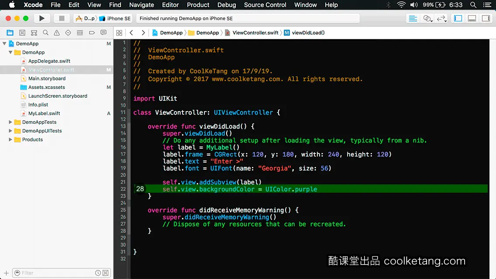This screenshot has width=496, height=279.
Task: Show the Debug navigator
Action: click(x=80, y=33)
